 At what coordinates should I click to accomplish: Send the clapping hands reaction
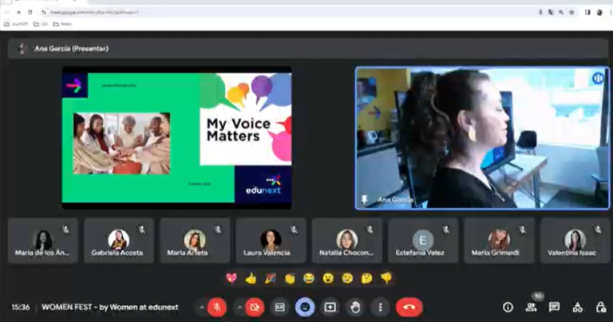point(289,278)
